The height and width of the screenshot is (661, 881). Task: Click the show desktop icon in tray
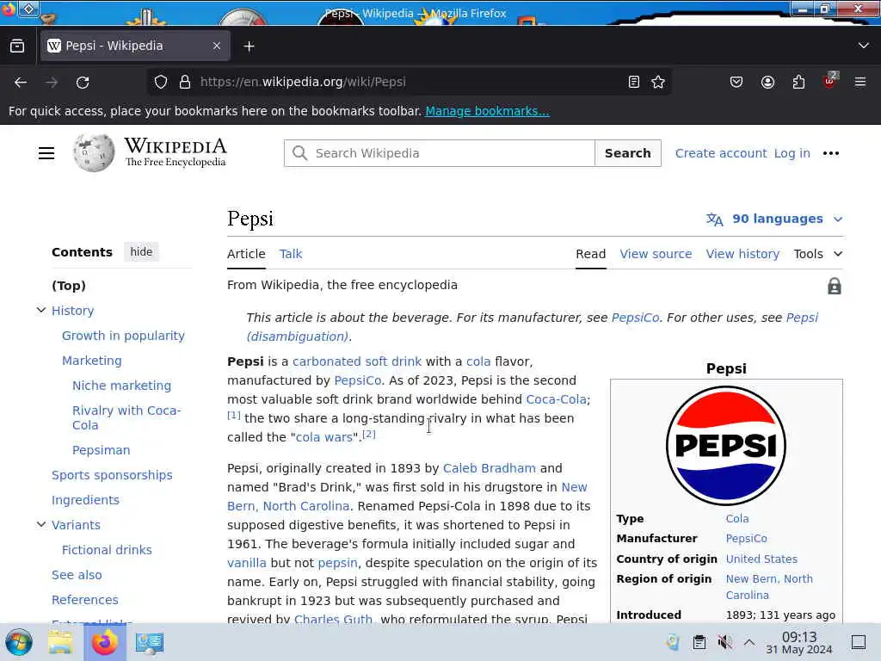[x=859, y=642]
